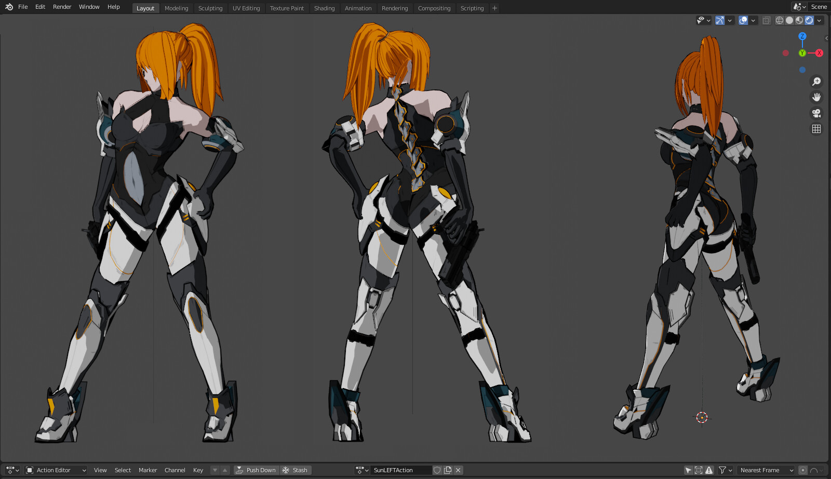Viewport: 831px width, 479px height.
Task: Click the Key menu in Action Editor
Action: click(x=198, y=470)
